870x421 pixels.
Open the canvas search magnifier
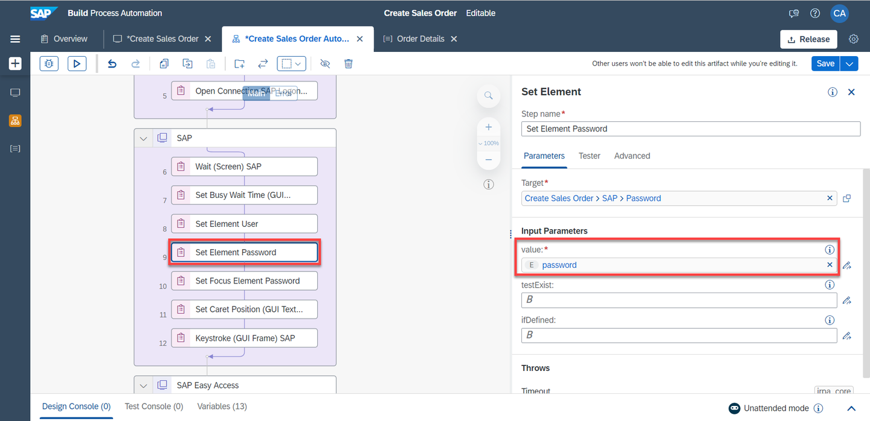pos(489,95)
